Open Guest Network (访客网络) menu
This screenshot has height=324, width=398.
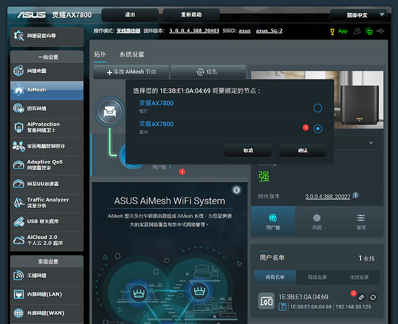[47, 109]
